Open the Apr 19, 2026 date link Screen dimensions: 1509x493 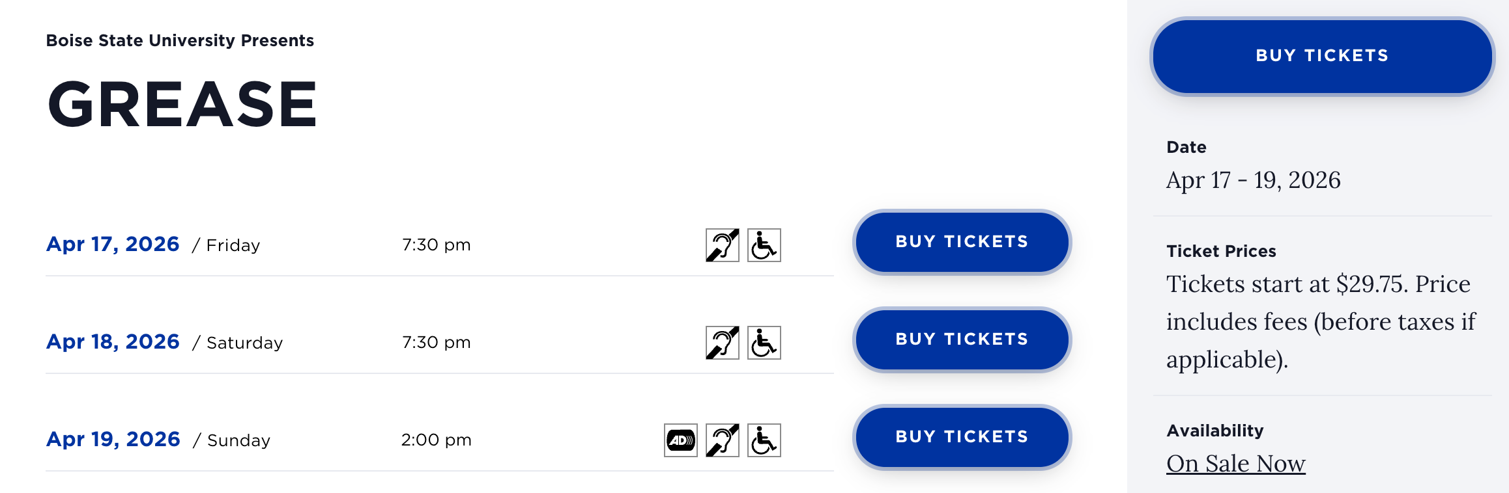[x=113, y=439]
